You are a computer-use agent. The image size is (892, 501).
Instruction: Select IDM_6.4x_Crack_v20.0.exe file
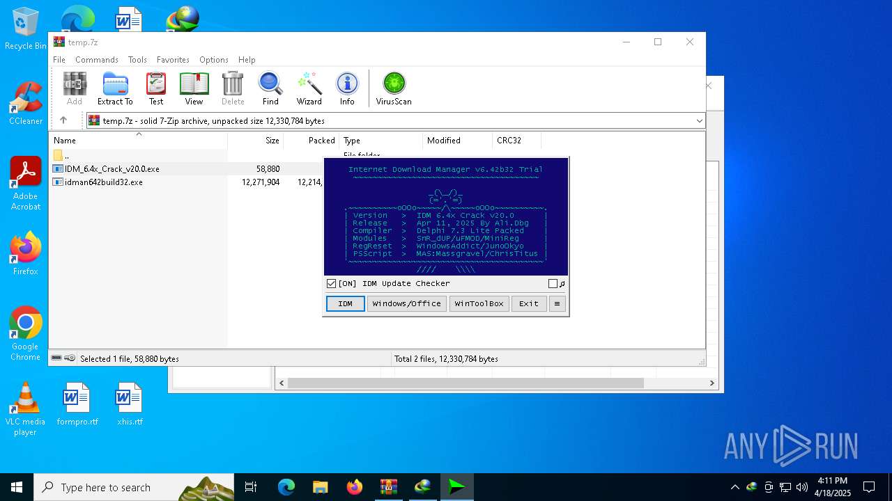pos(111,169)
